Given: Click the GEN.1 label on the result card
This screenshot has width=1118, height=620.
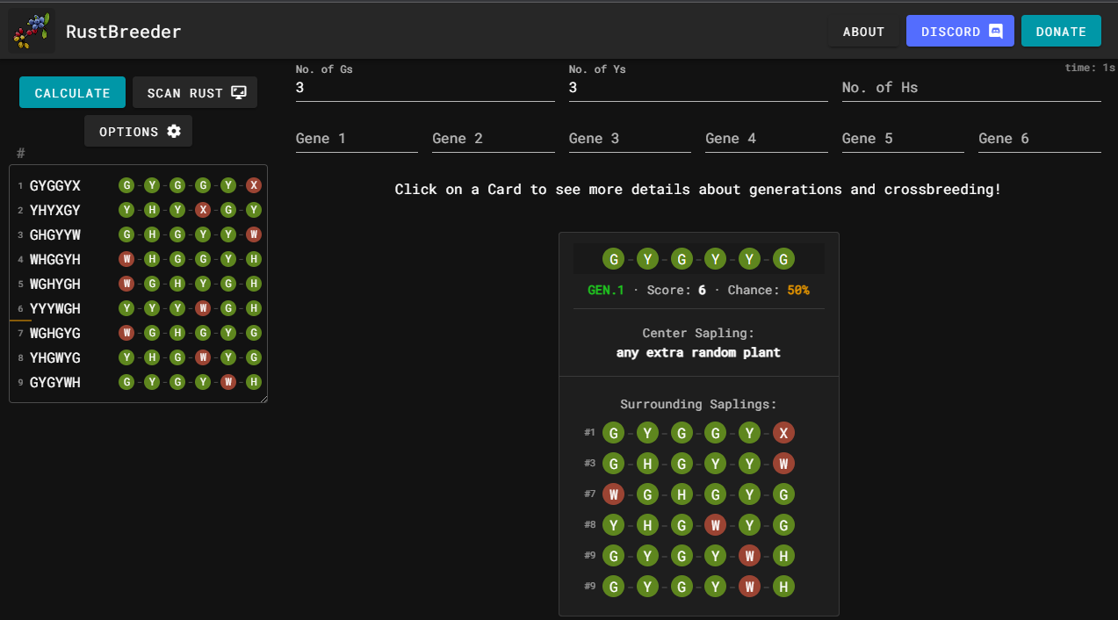Looking at the screenshot, I should coord(606,290).
